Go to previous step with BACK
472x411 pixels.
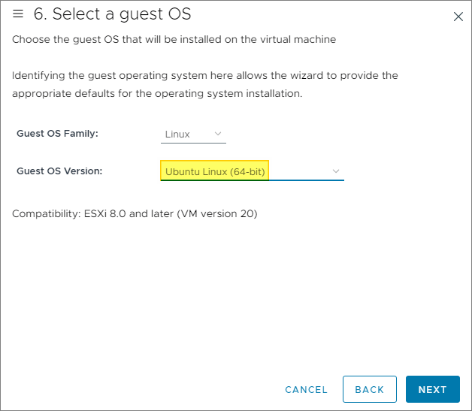coord(369,389)
